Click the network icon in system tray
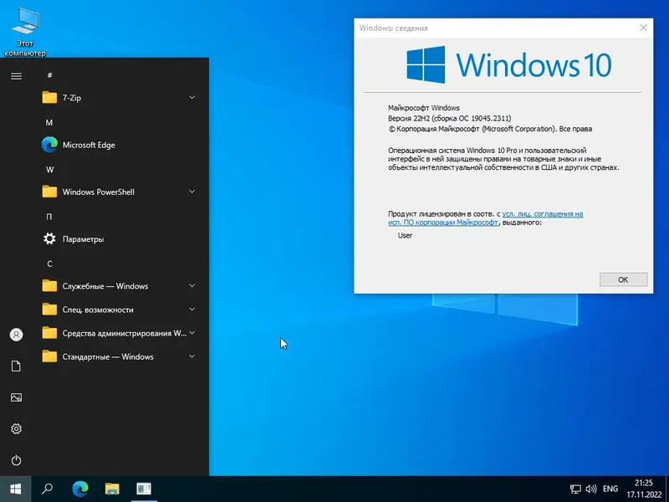 (x=575, y=489)
